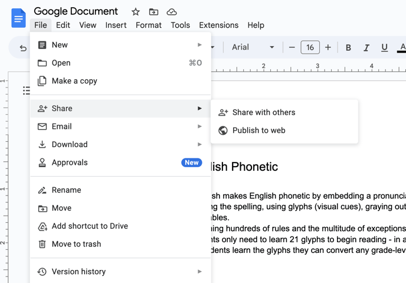The image size is (406, 283).
Task: Click the Rename pencil icon
Action: [42, 190]
